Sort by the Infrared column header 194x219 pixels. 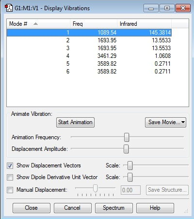144,24
